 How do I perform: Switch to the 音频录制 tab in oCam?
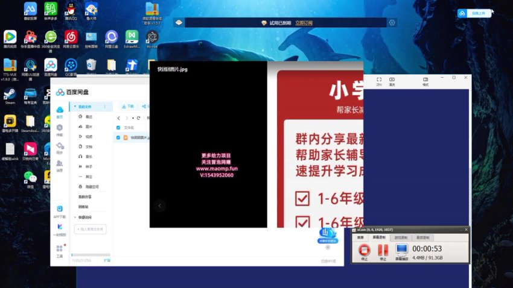(423, 237)
